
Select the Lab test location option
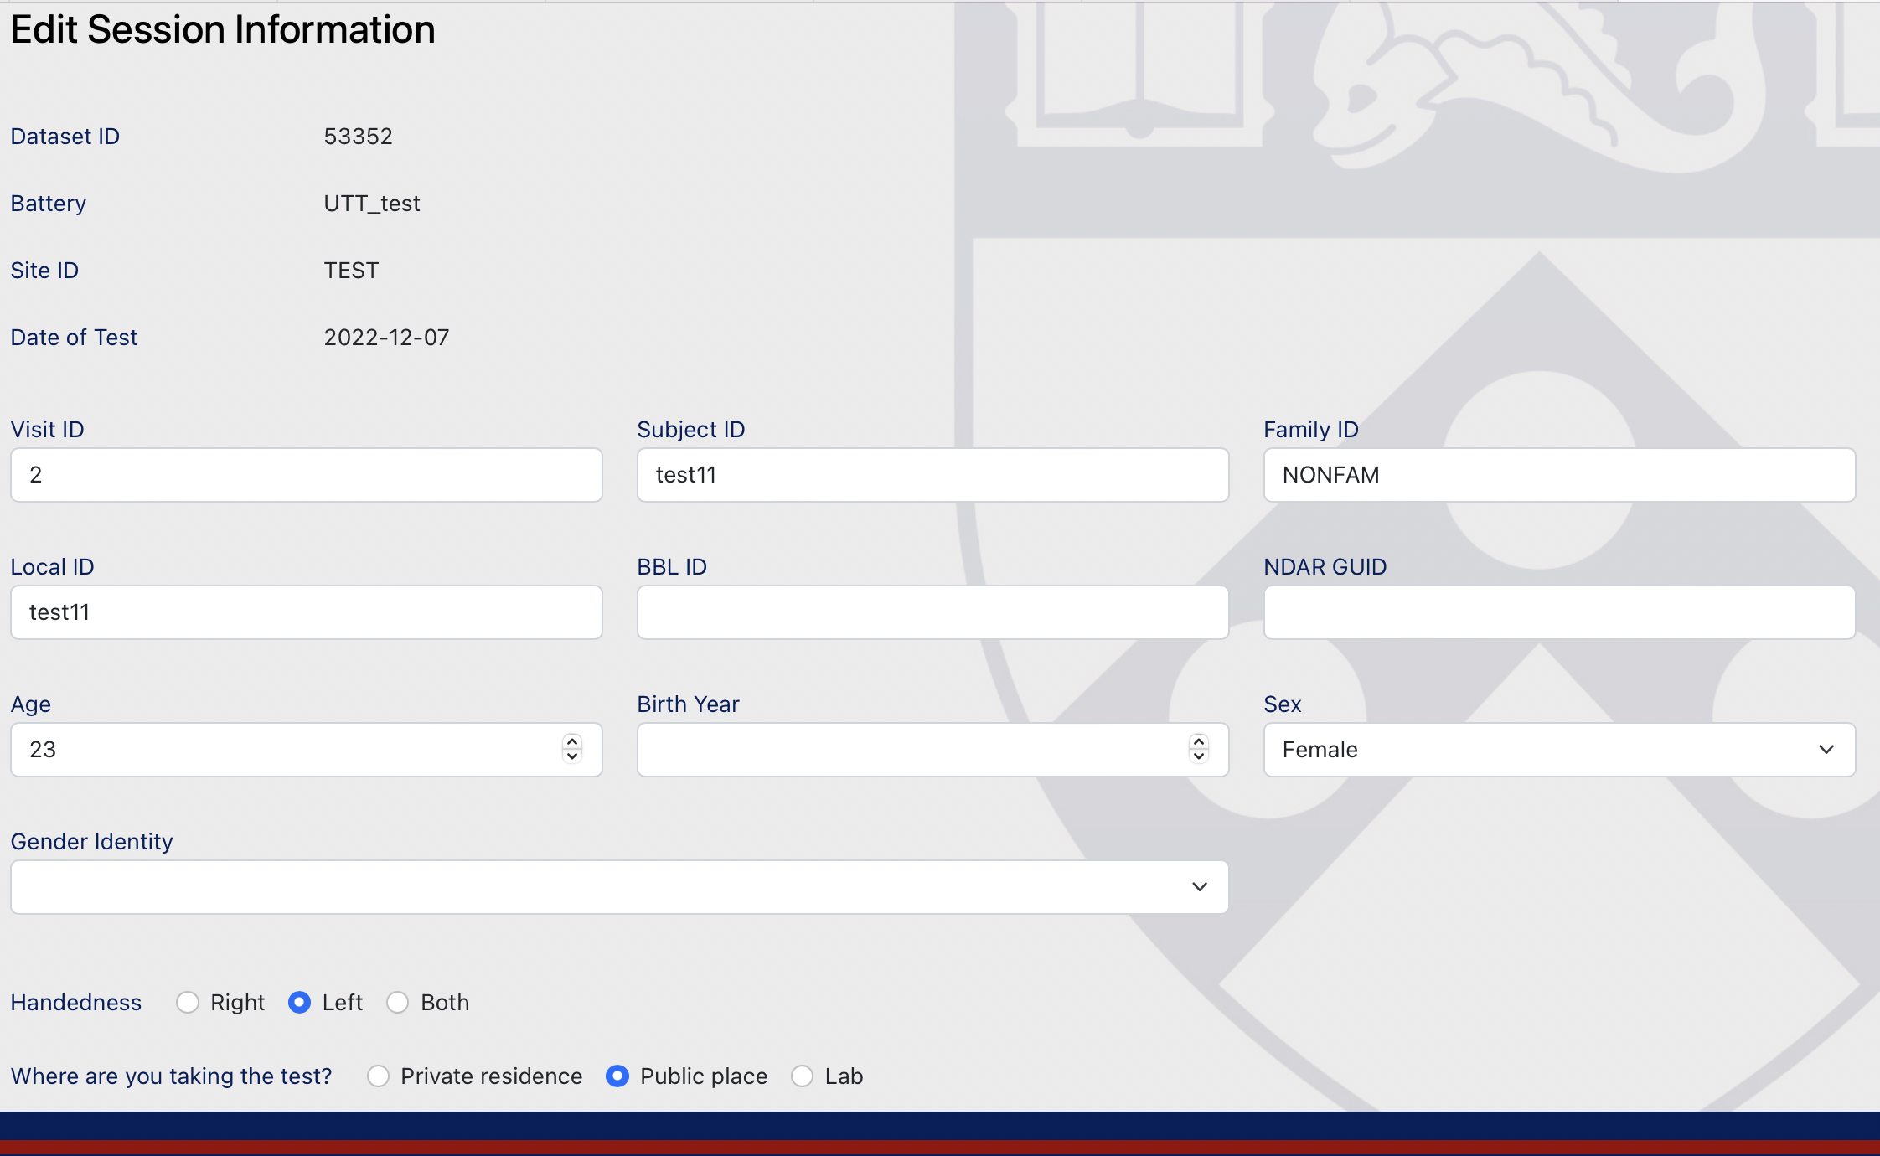pos(802,1074)
